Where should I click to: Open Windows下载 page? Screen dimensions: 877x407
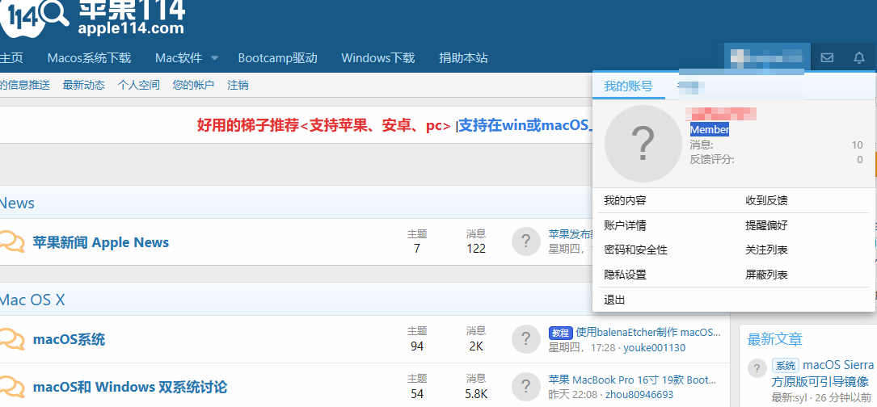(x=378, y=57)
